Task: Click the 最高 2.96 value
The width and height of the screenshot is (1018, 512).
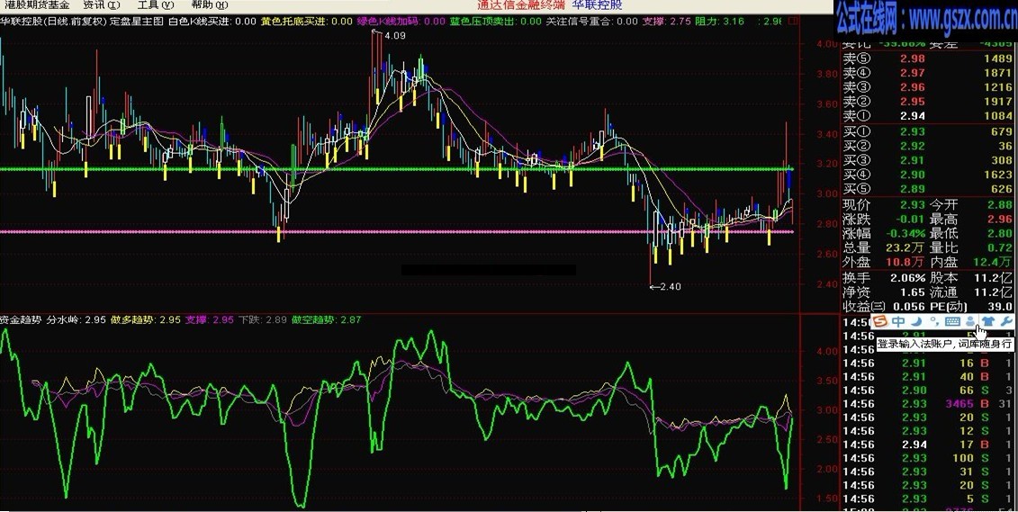Action: pyautogui.click(x=1000, y=220)
